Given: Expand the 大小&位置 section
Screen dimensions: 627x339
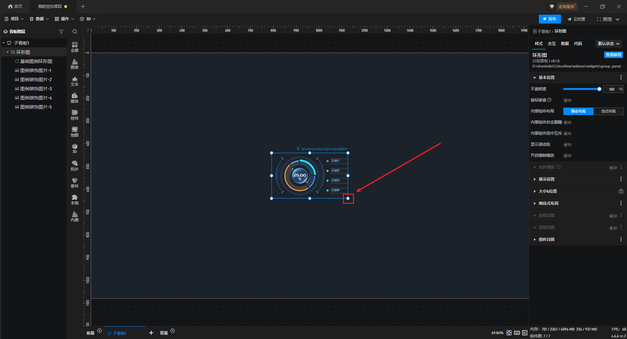Looking at the screenshot, I should pyautogui.click(x=535, y=191).
